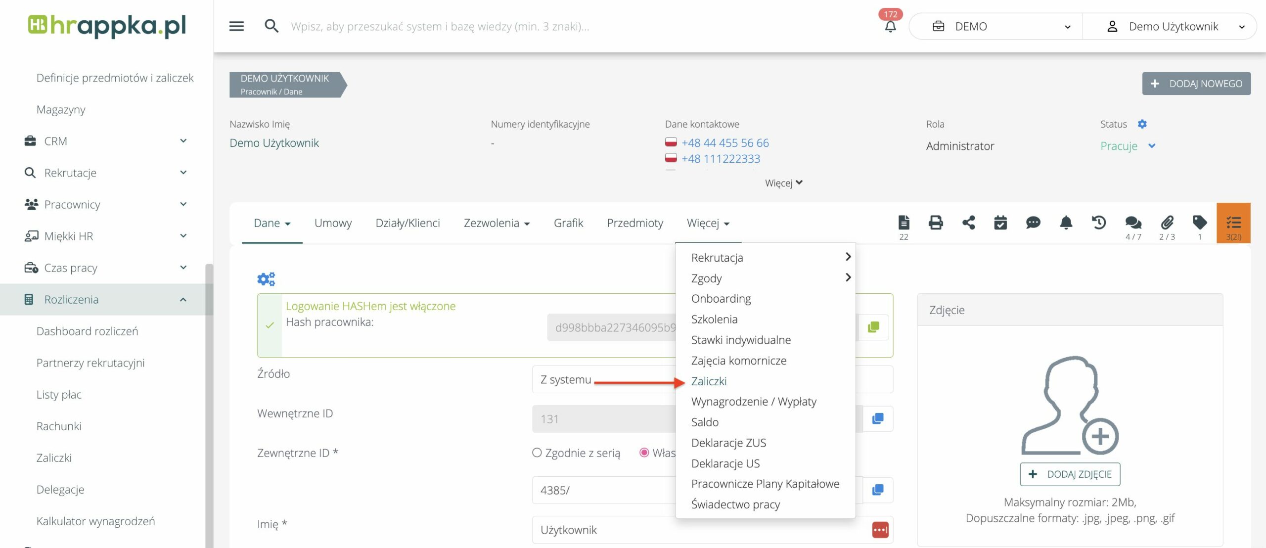Screen dimensions: 1266x548
Task: Expand the Pracuje status dropdown
Action: 1152,146
